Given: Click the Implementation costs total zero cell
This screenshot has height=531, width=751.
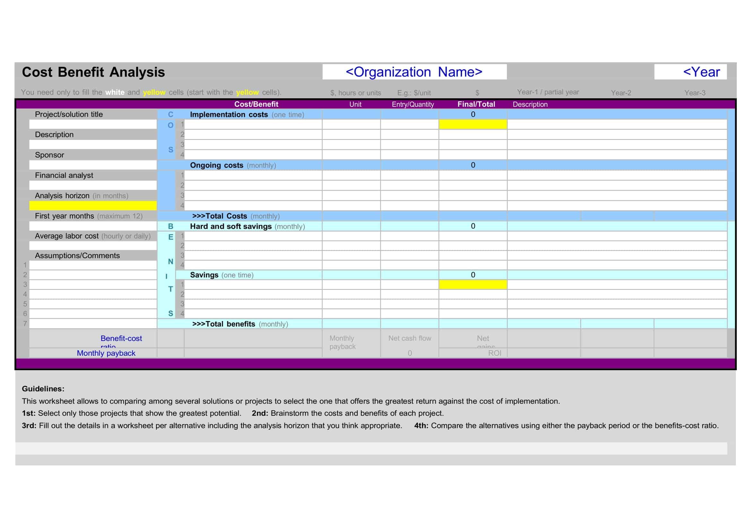Looking at the screenshot, I should tap(473, 114).
